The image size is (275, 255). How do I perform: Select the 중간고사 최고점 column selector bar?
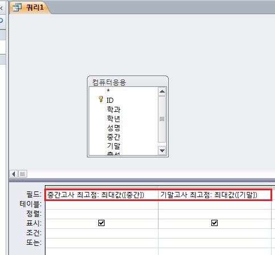(102, 187)
